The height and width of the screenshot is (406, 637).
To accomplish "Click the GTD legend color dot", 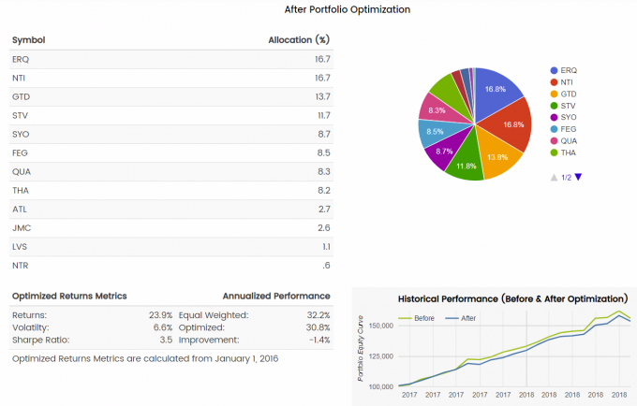I will (554, 94).
